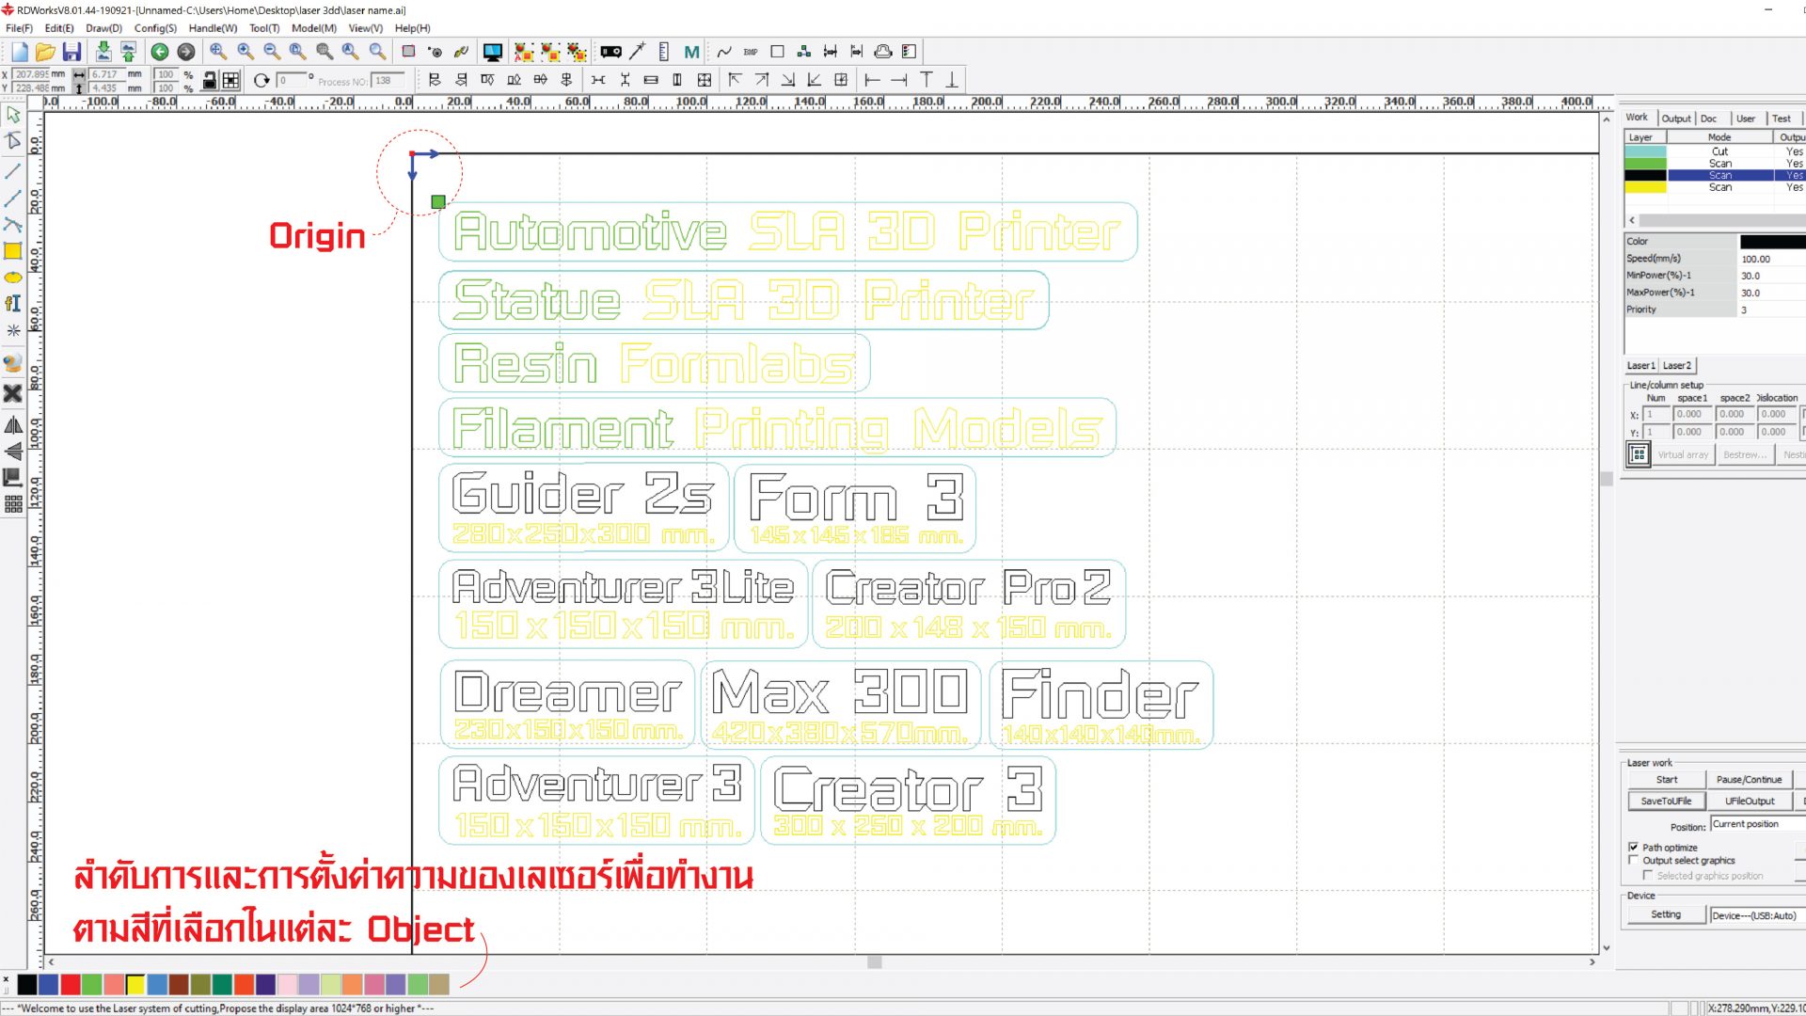Choose the selection arrow tool in the left toolbar
The width and height of the screenshot is (1806, 1016).
tap(13, 115)
